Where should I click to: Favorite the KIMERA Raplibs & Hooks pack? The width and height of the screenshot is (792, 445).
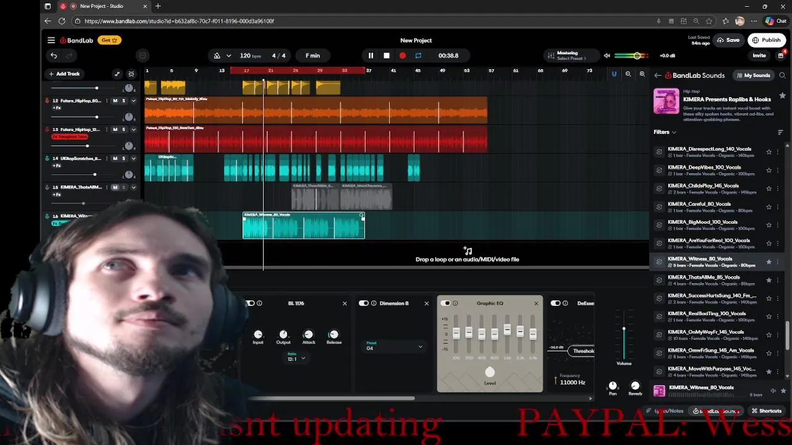[782, 96]
